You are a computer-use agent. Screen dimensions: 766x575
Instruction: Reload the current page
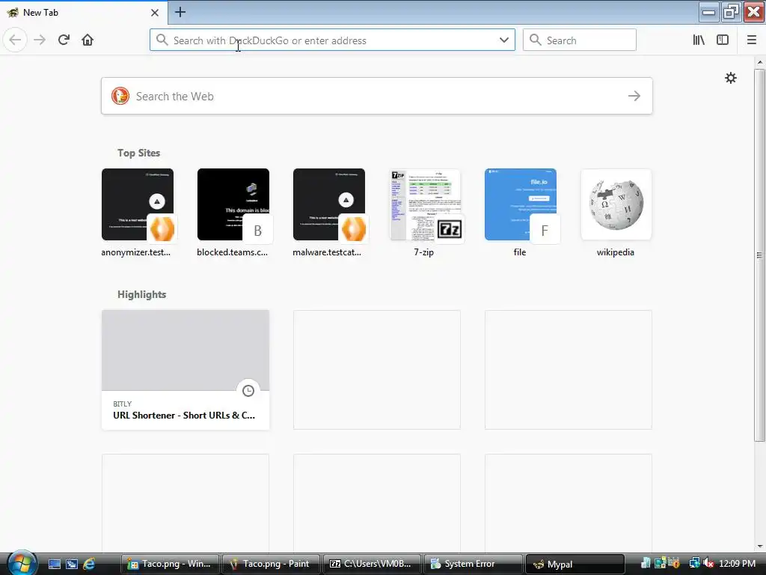click(64, 40)
